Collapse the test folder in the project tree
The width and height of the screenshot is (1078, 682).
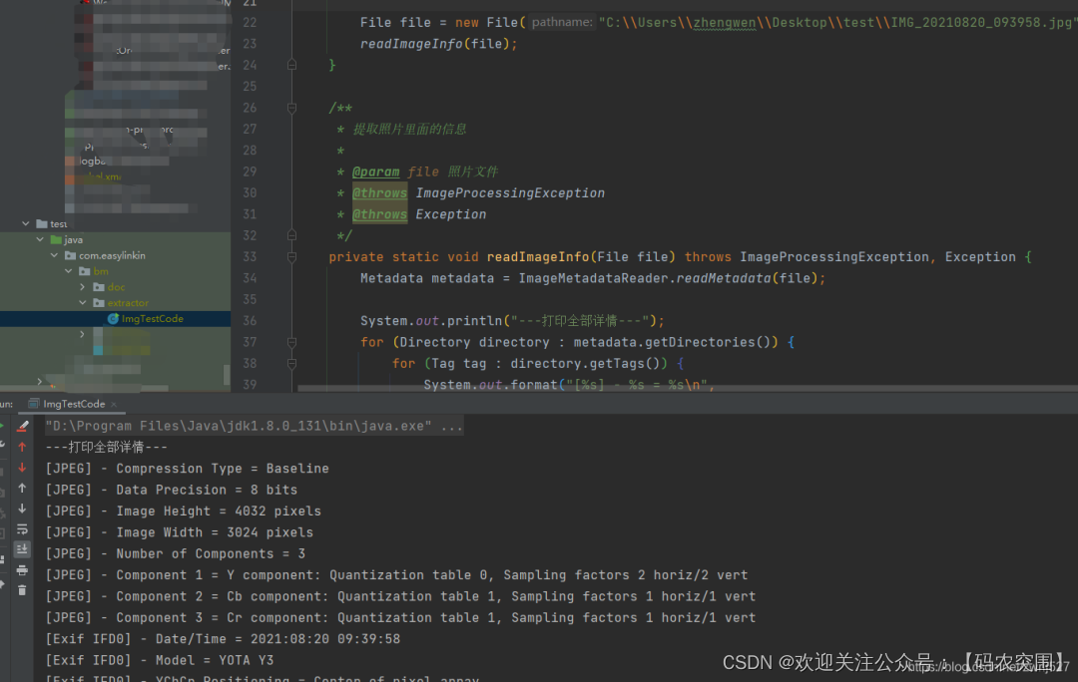(x=25, y=224)
